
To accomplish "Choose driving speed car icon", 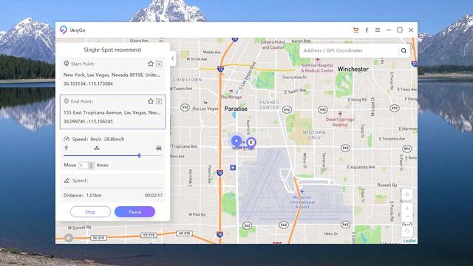I will pos(159,148).
